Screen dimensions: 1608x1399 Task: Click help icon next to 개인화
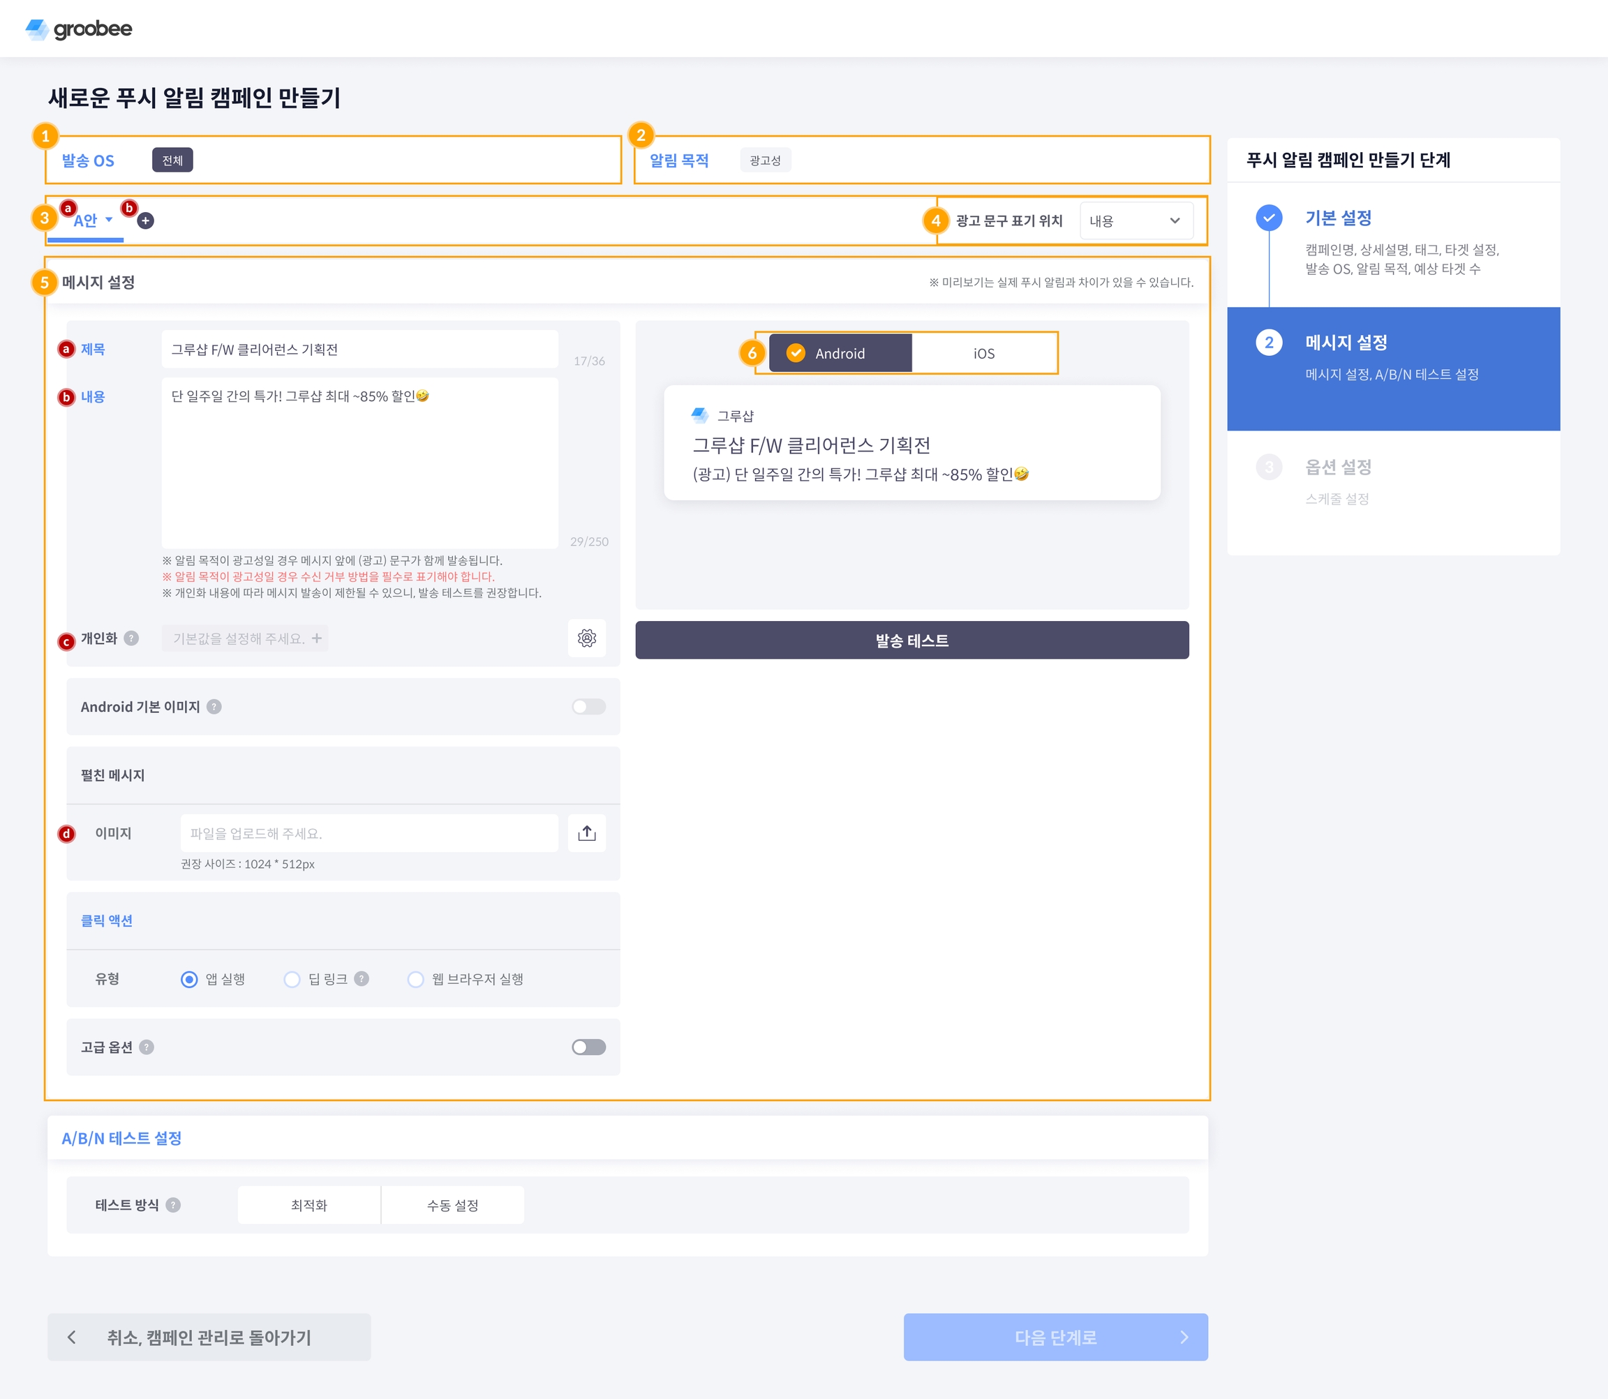pyautogui.click(x=132, y=638)
